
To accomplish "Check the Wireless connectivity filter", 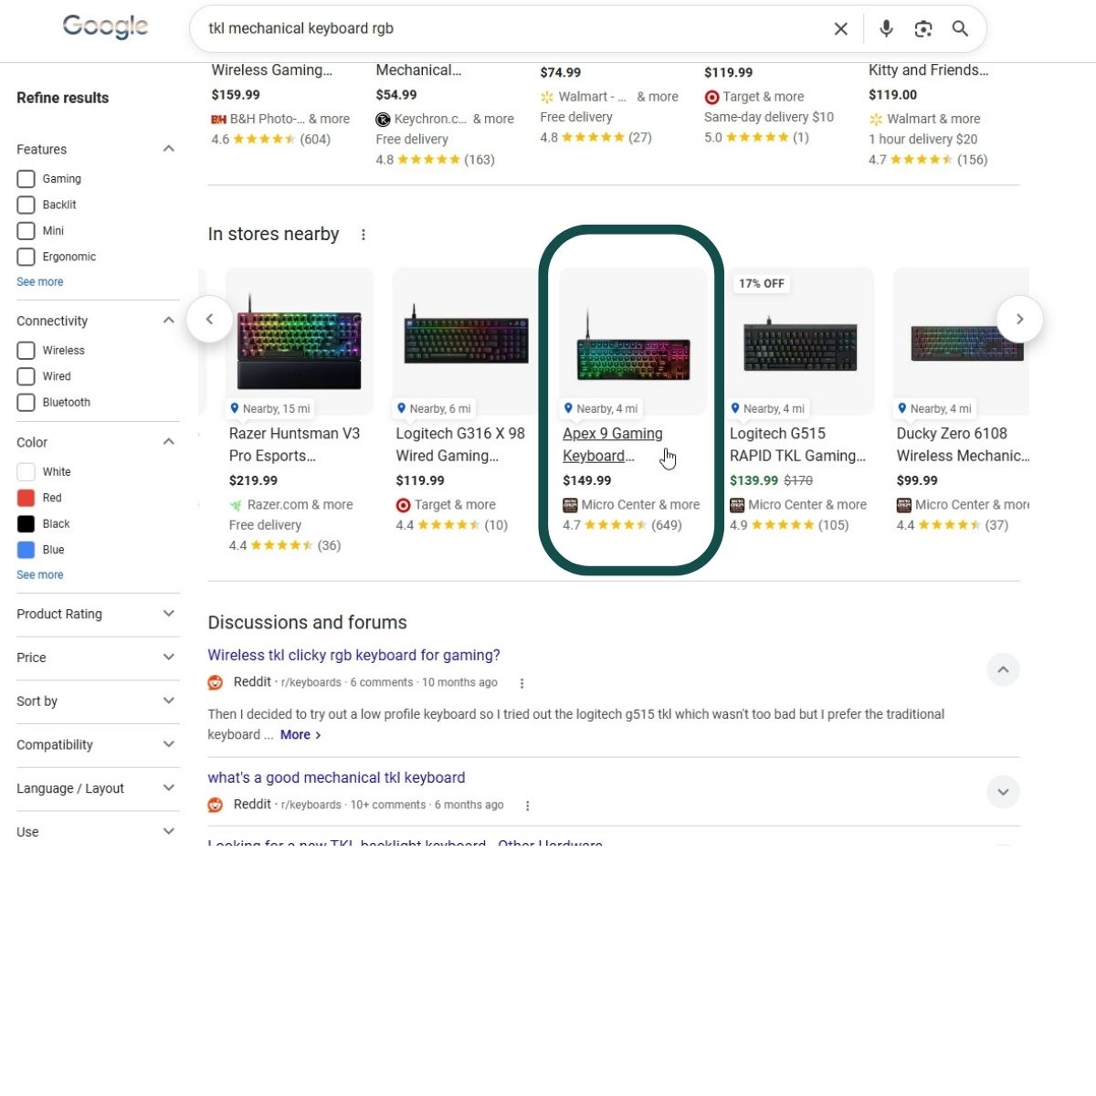I will pos(26,351).
